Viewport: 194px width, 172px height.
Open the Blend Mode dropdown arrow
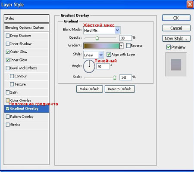[x=117, y=30]
